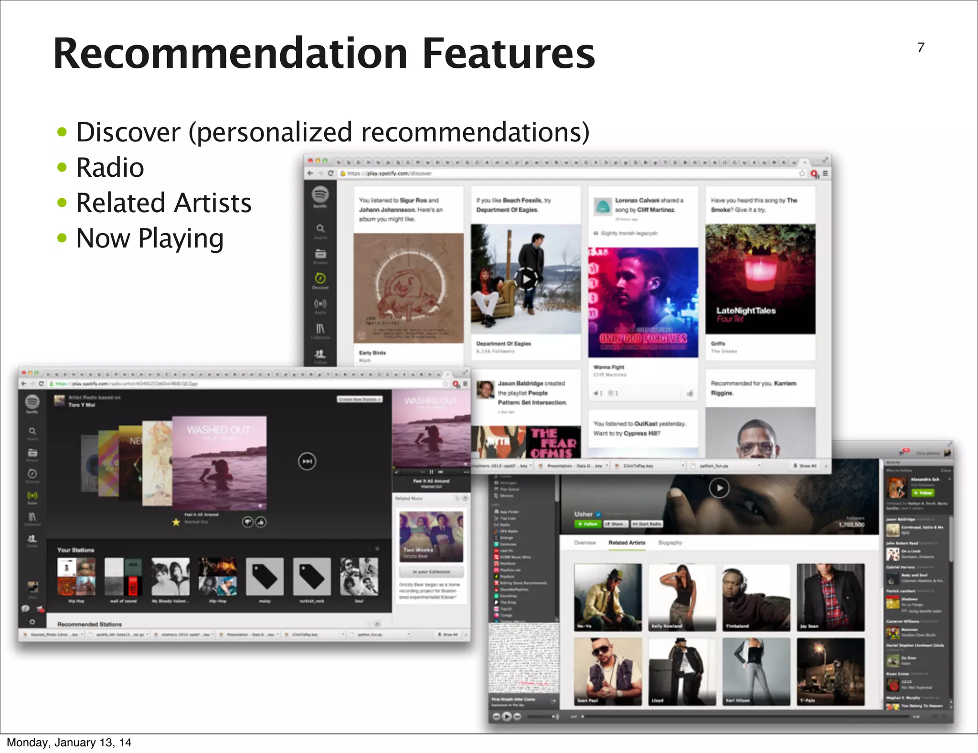Open wall of sound station thumbnail
The height and width of the screenshot is (753, 978).
click(123, 577)
